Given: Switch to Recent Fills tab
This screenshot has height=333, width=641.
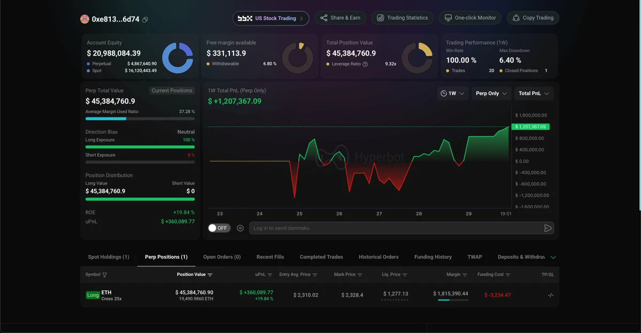Looking at the screenshot, I should click(x=270, y=257).
